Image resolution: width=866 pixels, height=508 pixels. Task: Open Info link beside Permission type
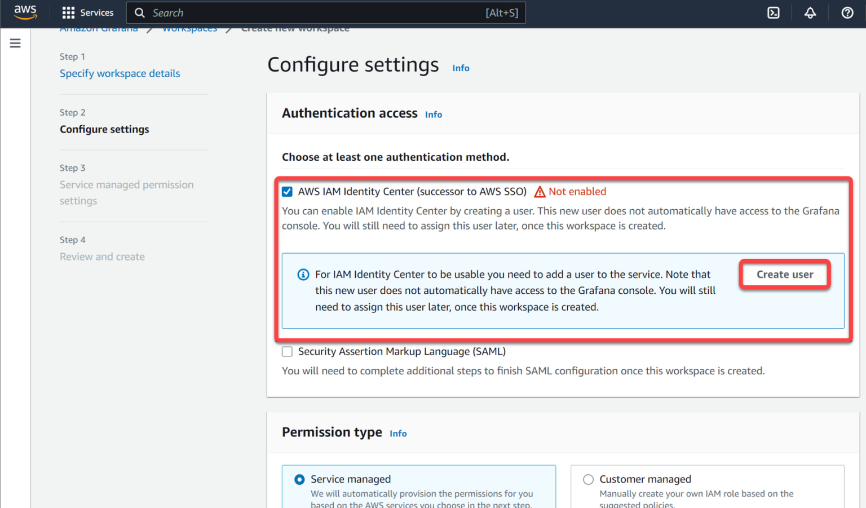click(398, 434)
